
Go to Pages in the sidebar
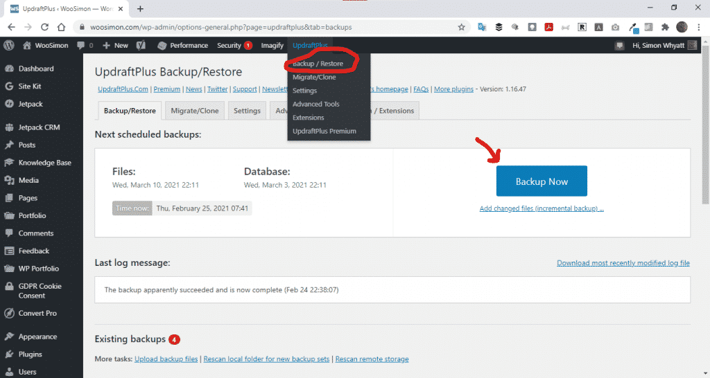pyautogui.click(x=28, y=198)
